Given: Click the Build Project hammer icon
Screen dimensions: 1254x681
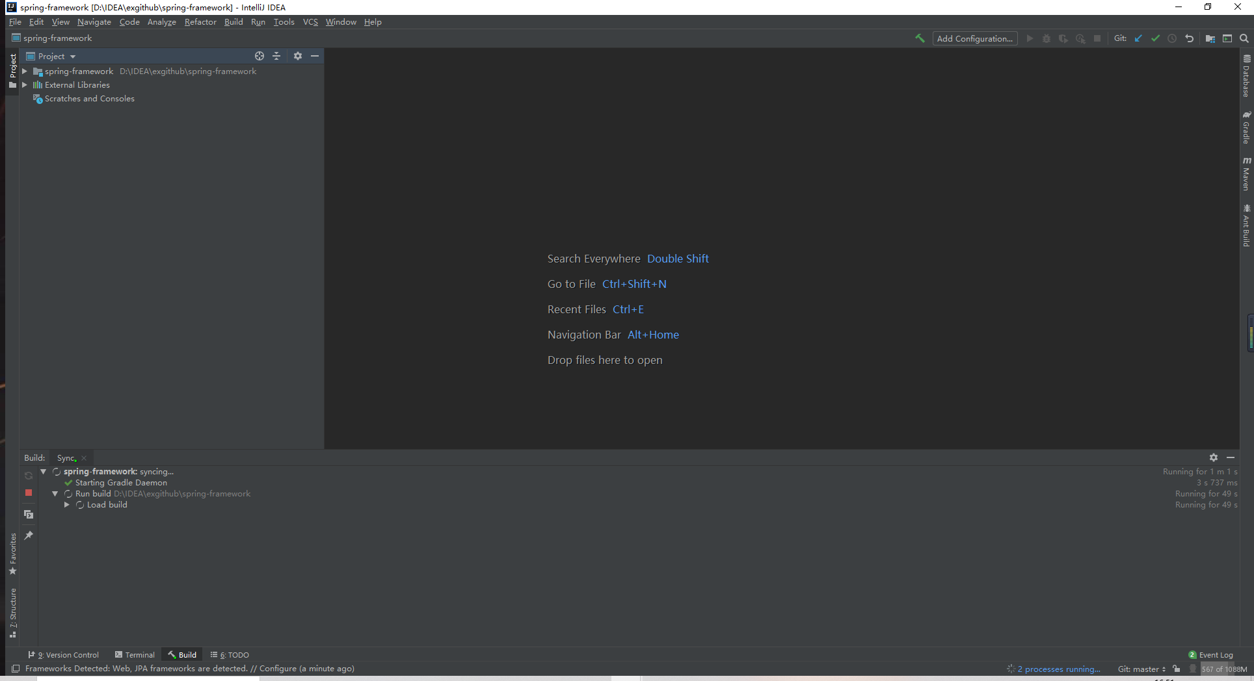Looking at the screenshot, I should click(920, 38).
